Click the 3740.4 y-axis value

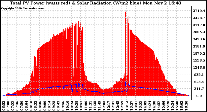pyautogui.click(x=199, y=11)
